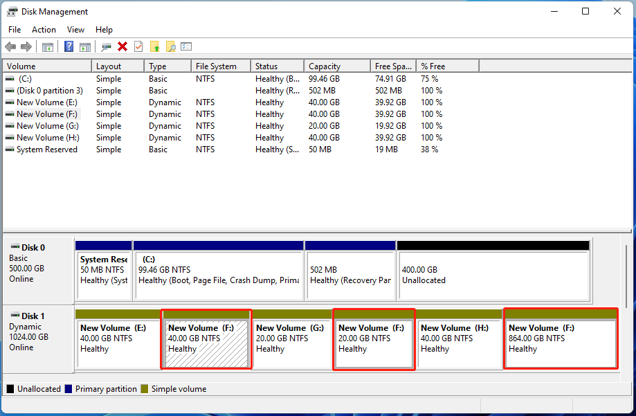Screen dimensions: 636x416
Task: Select New Volume (E:) 40.00 GB block
Action: [x=118, y=339]
